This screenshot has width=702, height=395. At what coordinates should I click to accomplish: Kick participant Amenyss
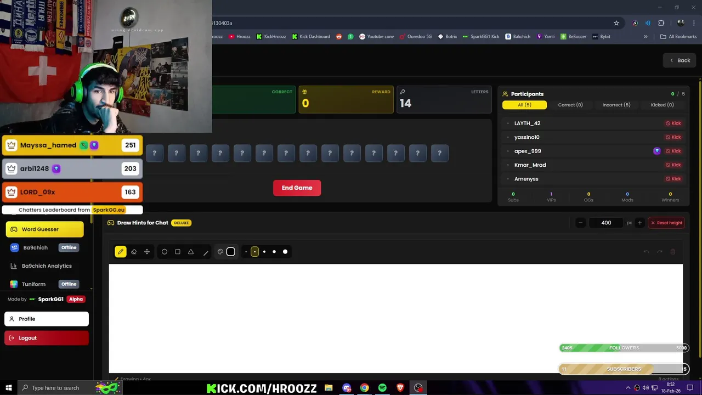673,179
